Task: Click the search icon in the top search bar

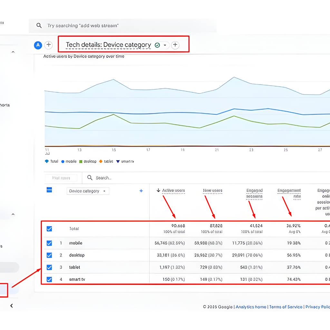Action: coord(39,25)
